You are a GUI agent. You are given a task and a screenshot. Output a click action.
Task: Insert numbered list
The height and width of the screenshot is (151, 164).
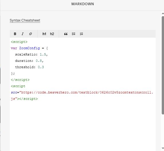[81, 34]
